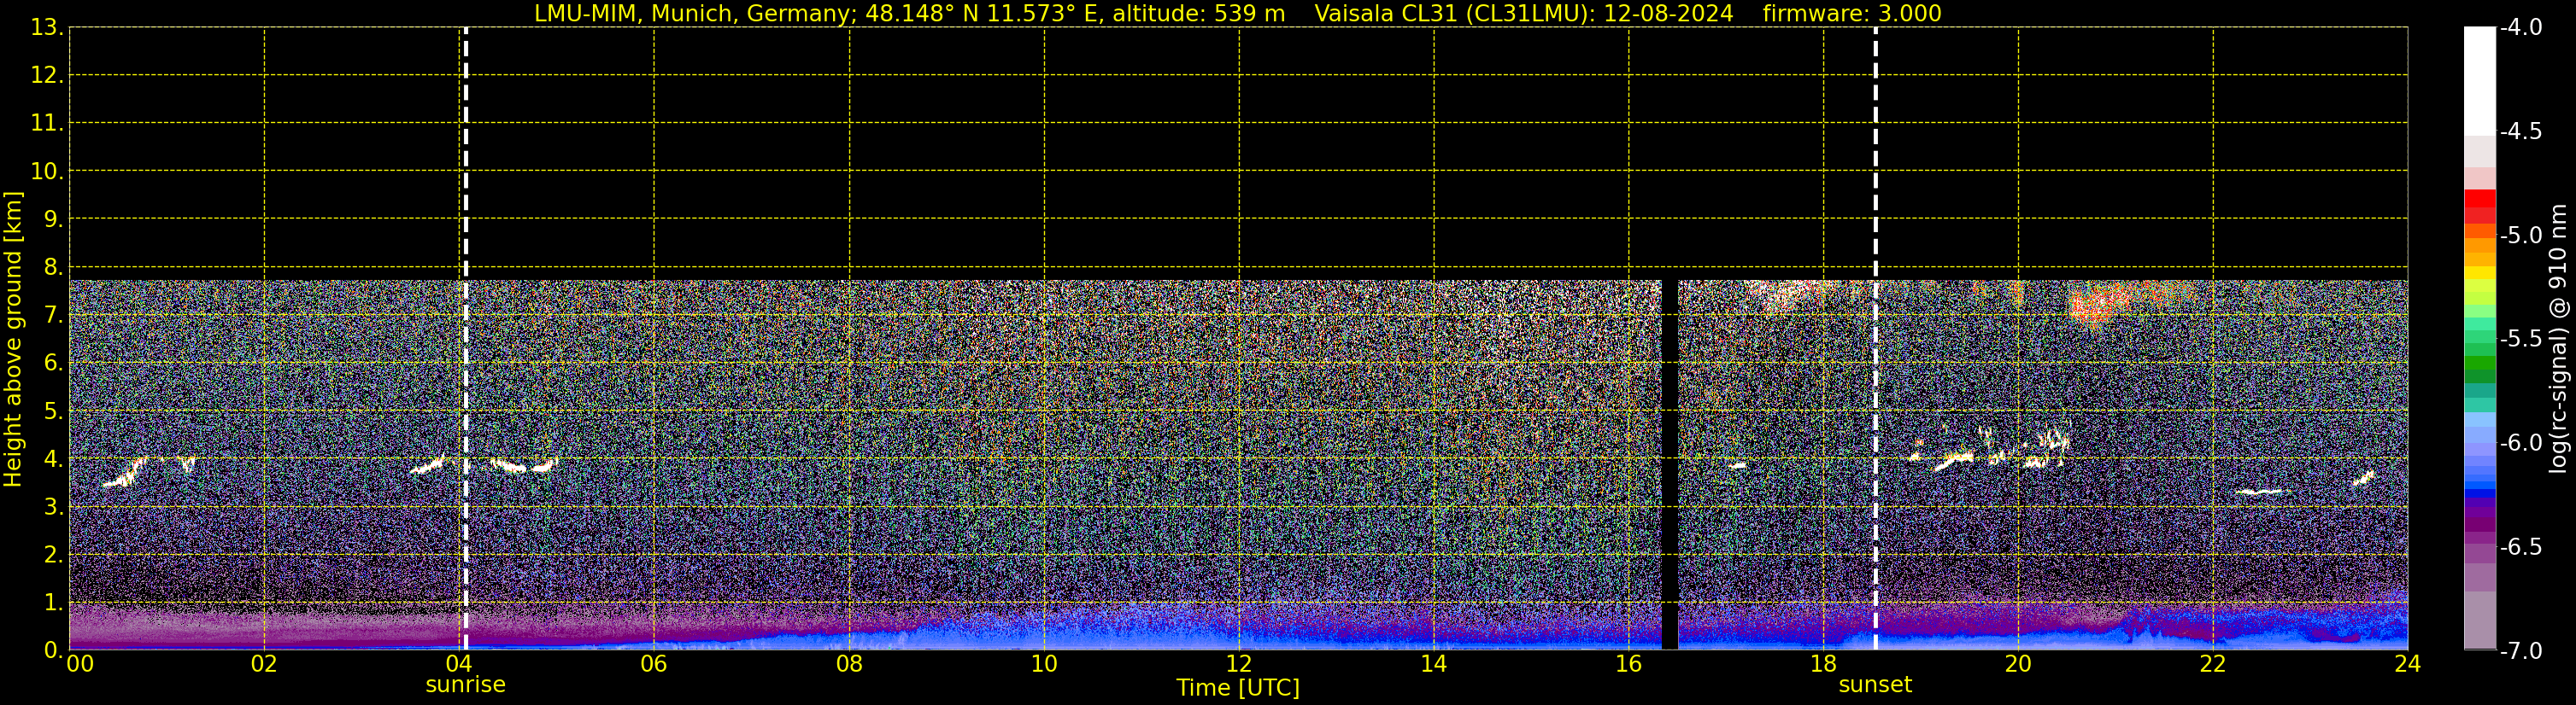Click the 'sunset' label under the time axis

(1874, 685)
